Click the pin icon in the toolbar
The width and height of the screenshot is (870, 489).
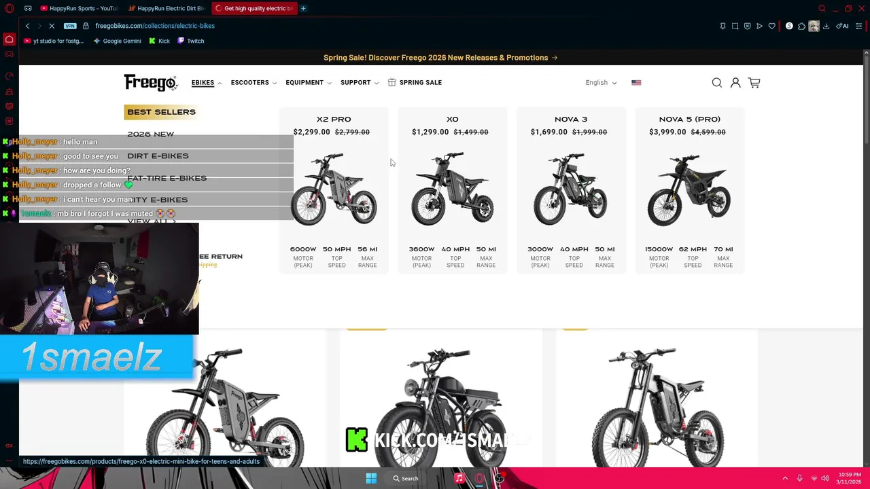pyautogui.click(x=723, y=26)
